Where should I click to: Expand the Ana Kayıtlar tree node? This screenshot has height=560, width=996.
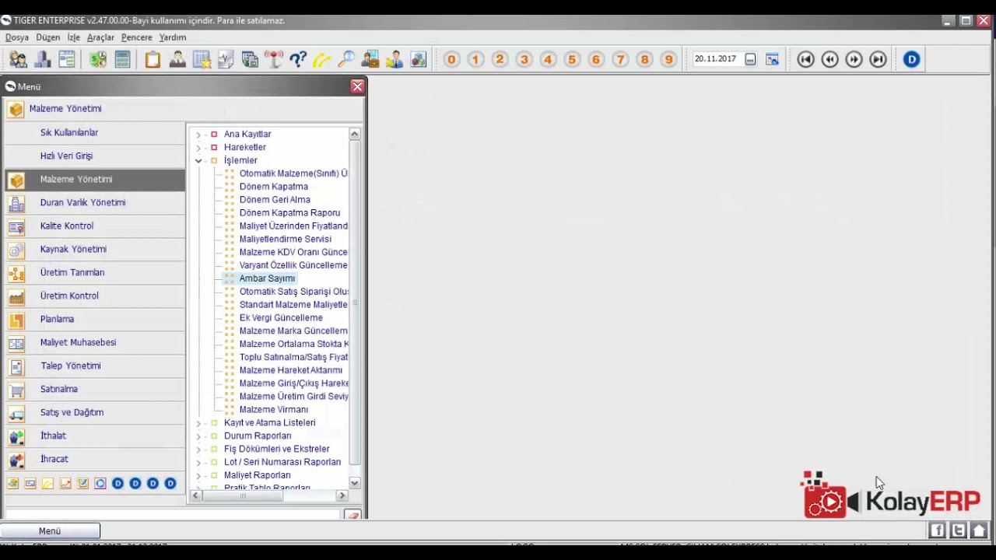click(x=198, y=135)
